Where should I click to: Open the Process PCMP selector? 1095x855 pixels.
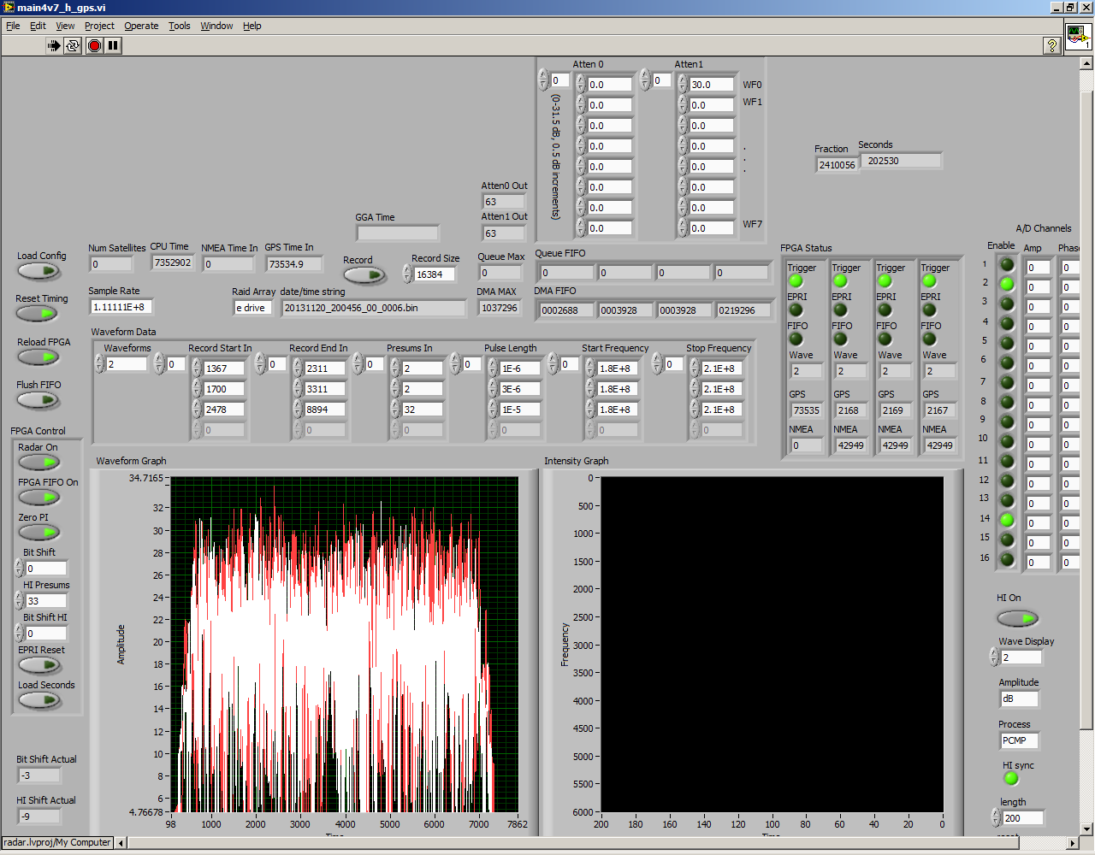[x=1019, y=740]
